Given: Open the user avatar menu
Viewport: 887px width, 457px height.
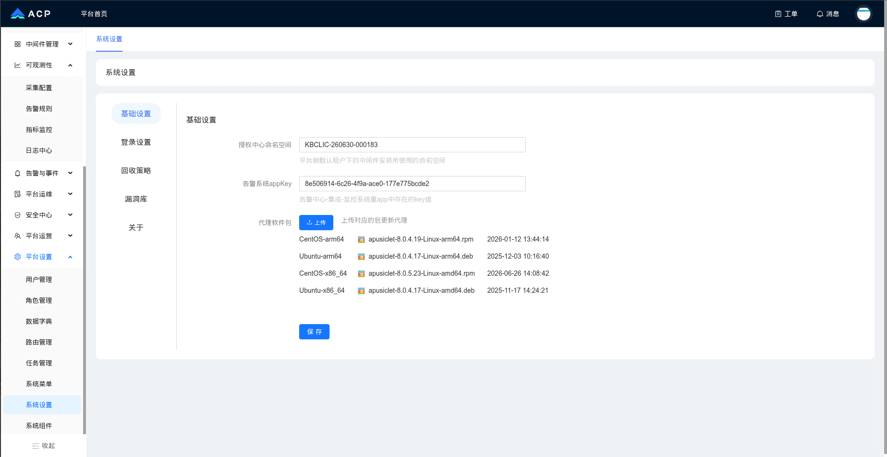Looking at the screenshot, I should coord(863,14).
